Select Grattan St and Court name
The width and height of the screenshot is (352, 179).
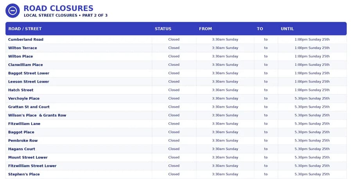point(29,107)
